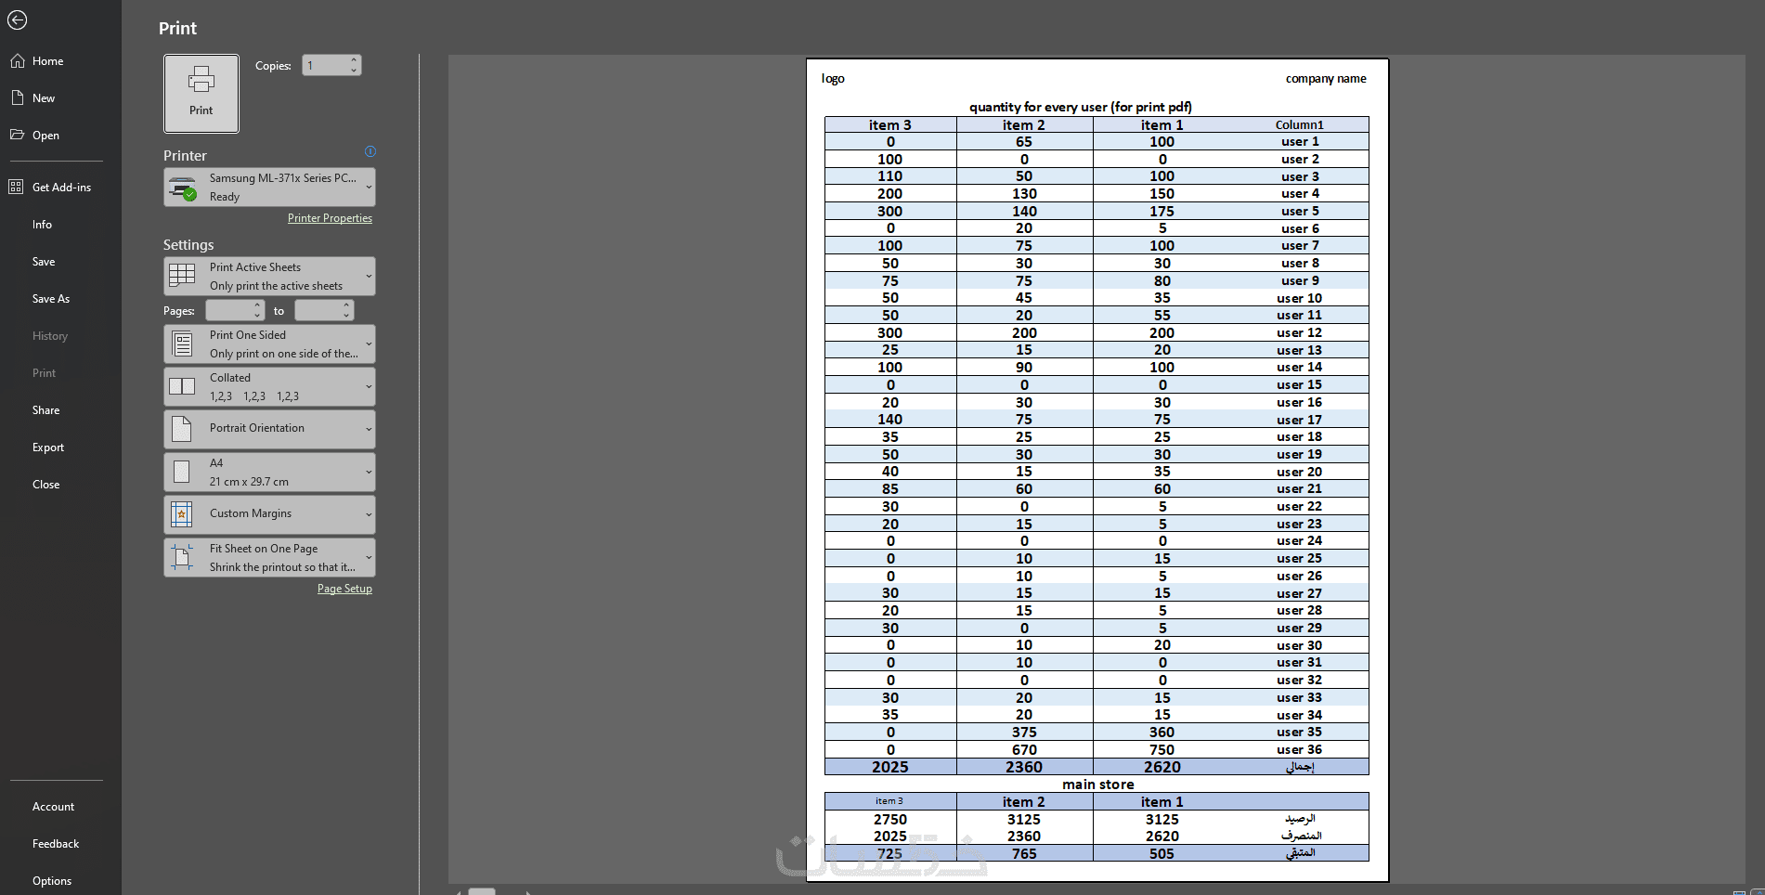Click the 'Settings' section heading
This screenshot has width=1765, height=895.
coord(188,245)
